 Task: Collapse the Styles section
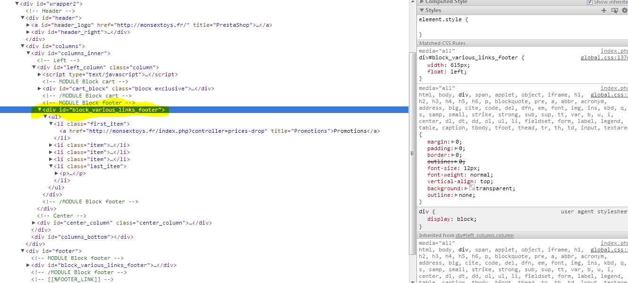(422, 10)
